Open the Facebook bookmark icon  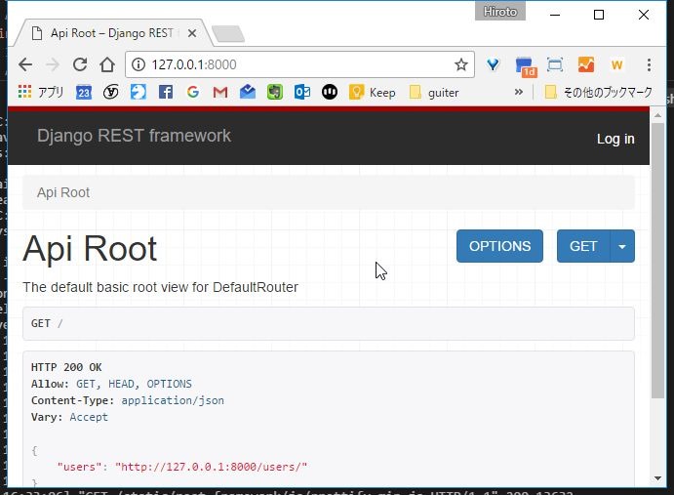tap(165, 93)
